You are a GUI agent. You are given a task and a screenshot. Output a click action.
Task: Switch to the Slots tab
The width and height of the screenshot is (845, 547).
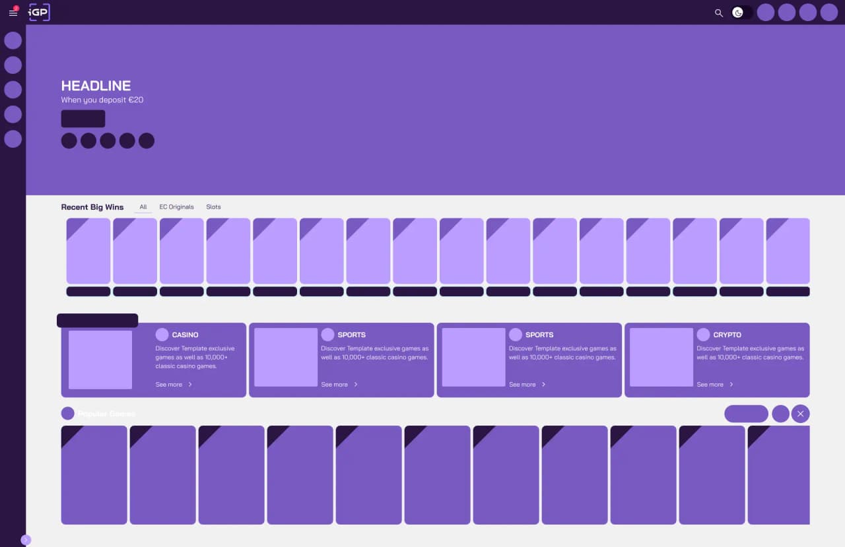pyautogui.click(x=213, y=207)
